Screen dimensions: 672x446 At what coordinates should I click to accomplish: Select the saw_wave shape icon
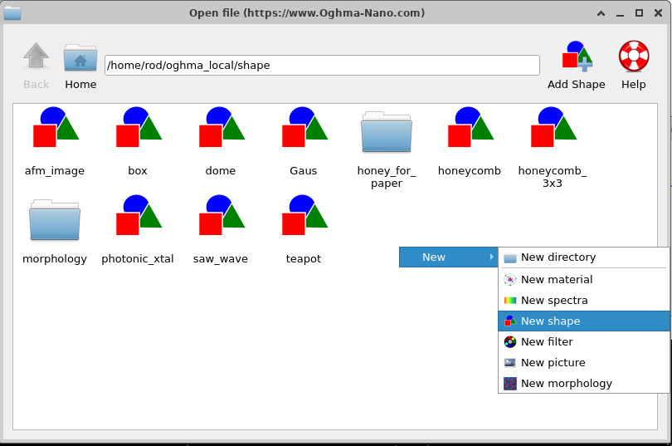point(222,215)
